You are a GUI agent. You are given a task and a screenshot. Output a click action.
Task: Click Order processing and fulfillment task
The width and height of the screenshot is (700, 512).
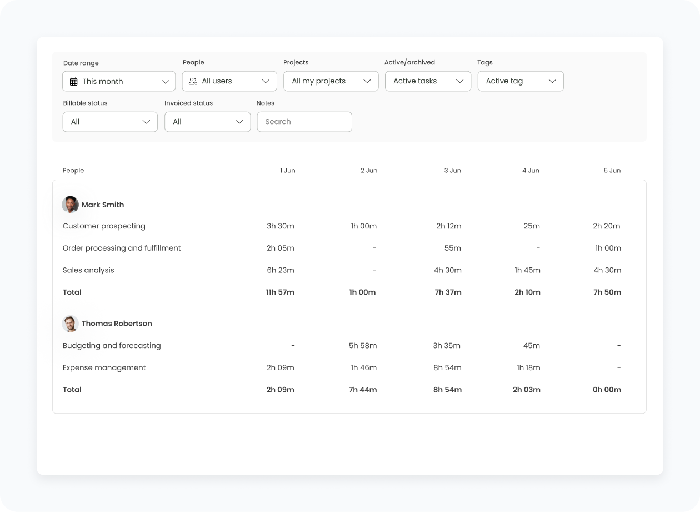click(122, 248)
